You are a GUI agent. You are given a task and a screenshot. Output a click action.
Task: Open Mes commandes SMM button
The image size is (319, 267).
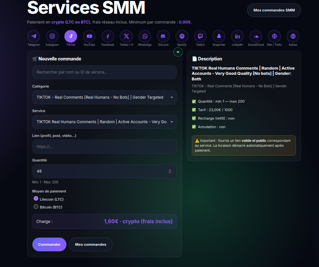[274, 10]
